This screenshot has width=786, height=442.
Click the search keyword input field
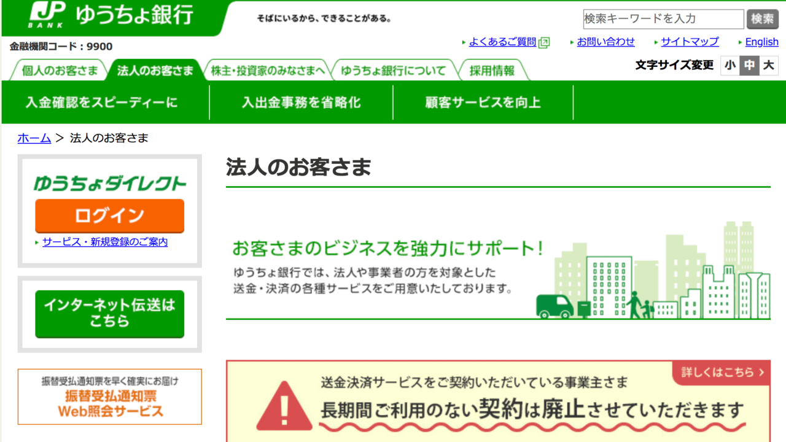click(663, 19)
